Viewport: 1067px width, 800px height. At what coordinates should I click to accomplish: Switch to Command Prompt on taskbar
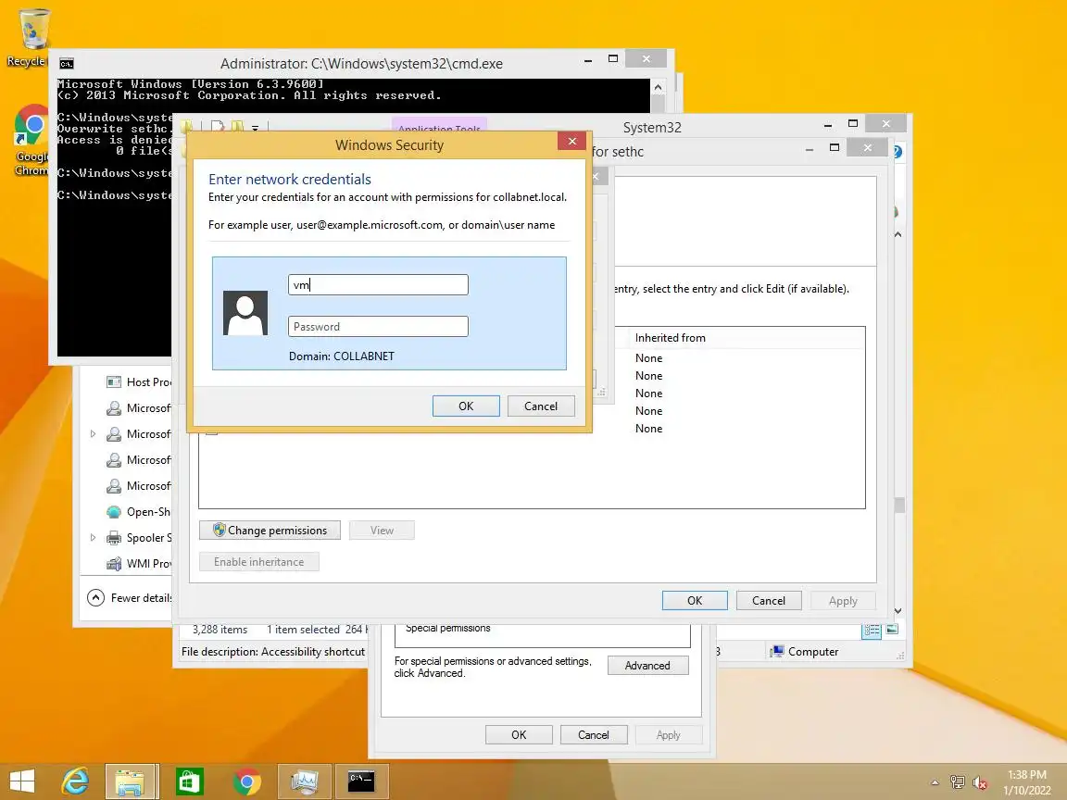point(361,781)
